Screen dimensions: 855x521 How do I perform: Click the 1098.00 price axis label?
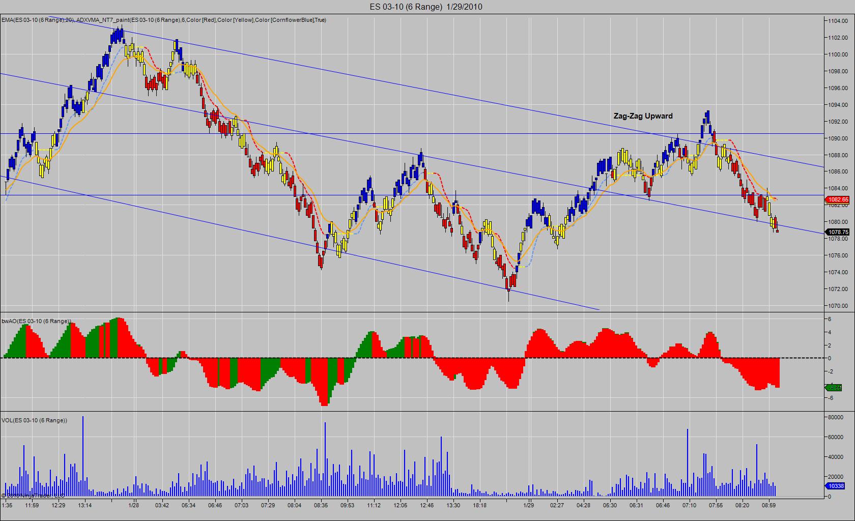(838, 71)
